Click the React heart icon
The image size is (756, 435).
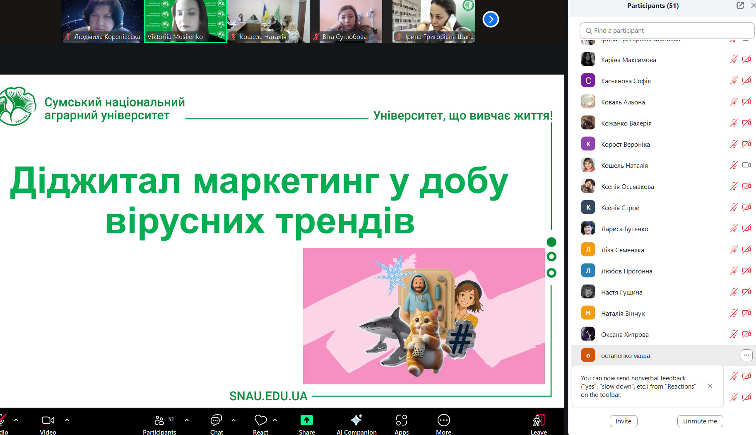(x=260, y=420)
